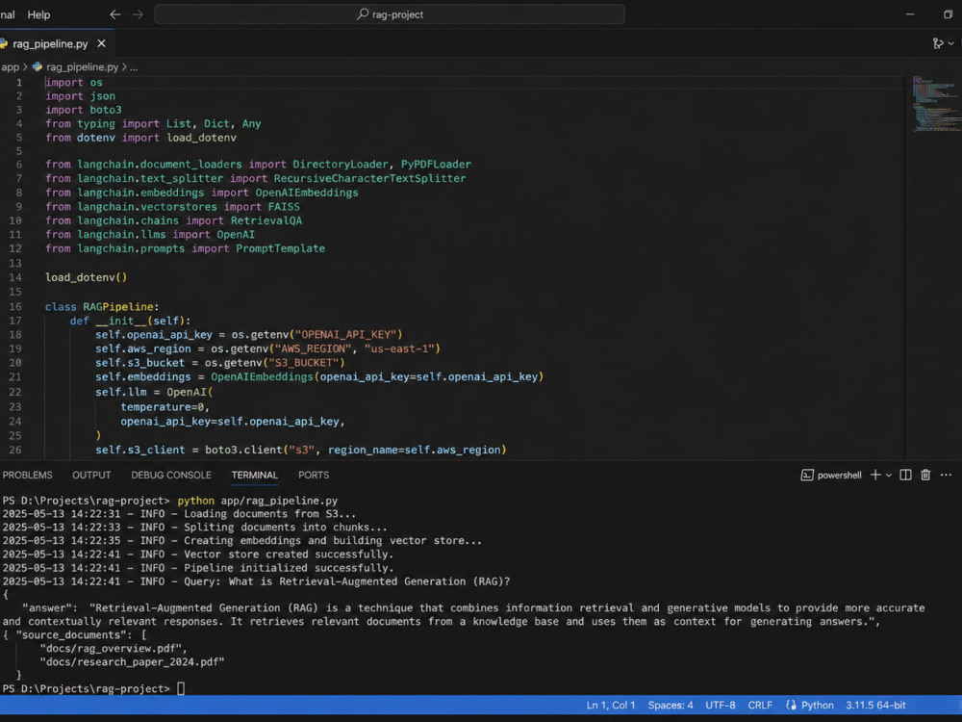Click 'temperature=0,' on line 23
962x722 pixels.
point(165,407)
